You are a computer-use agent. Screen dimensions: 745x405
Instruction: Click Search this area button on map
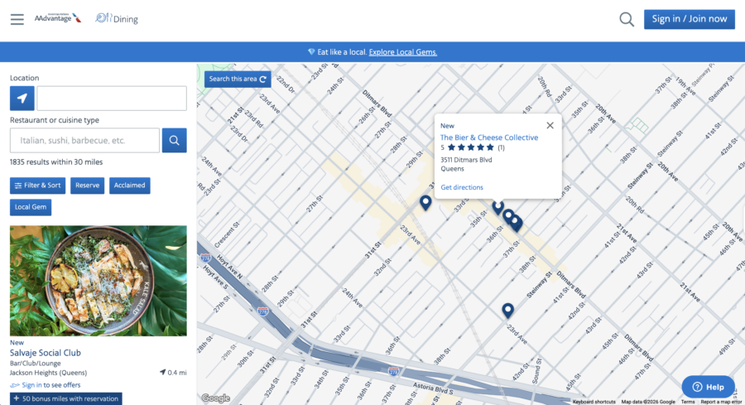point(238,79)
